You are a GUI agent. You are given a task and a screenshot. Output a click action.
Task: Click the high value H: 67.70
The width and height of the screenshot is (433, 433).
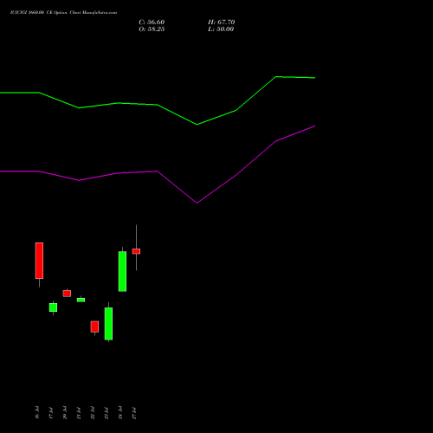click(x=222, y=23)
